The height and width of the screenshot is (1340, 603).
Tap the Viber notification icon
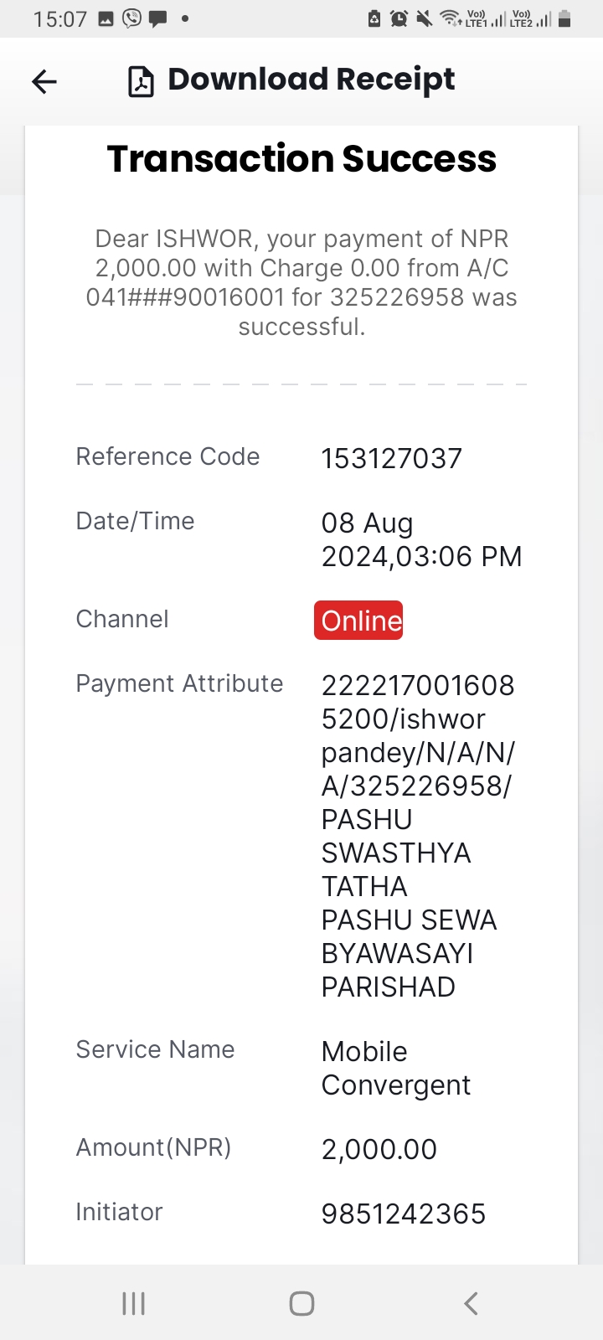(131, 18)
